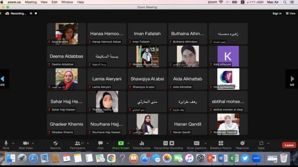Open the Security shield menu
The height and width of the screenshot is (167, 298).
click(x=55, y=145)
